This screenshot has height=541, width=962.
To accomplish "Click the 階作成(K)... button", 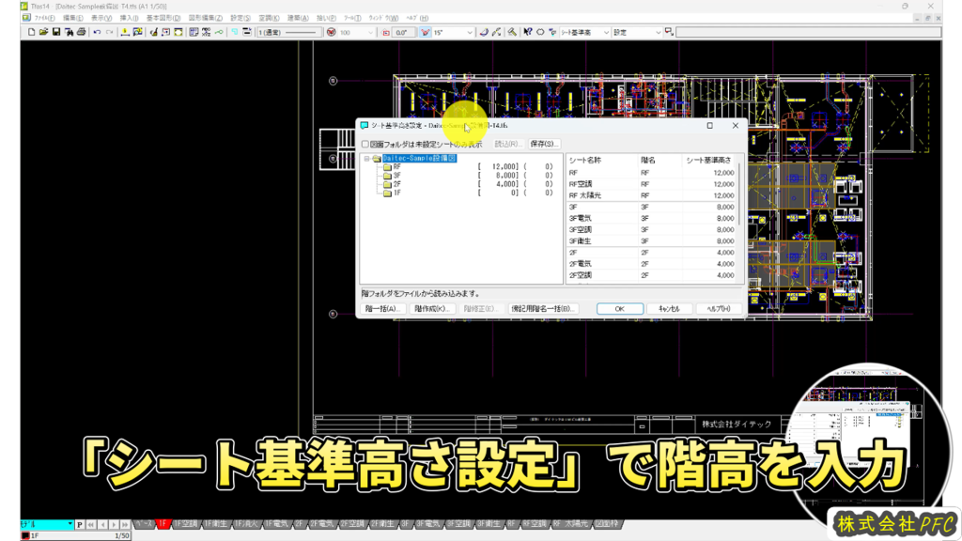I will tap(434, 309).
